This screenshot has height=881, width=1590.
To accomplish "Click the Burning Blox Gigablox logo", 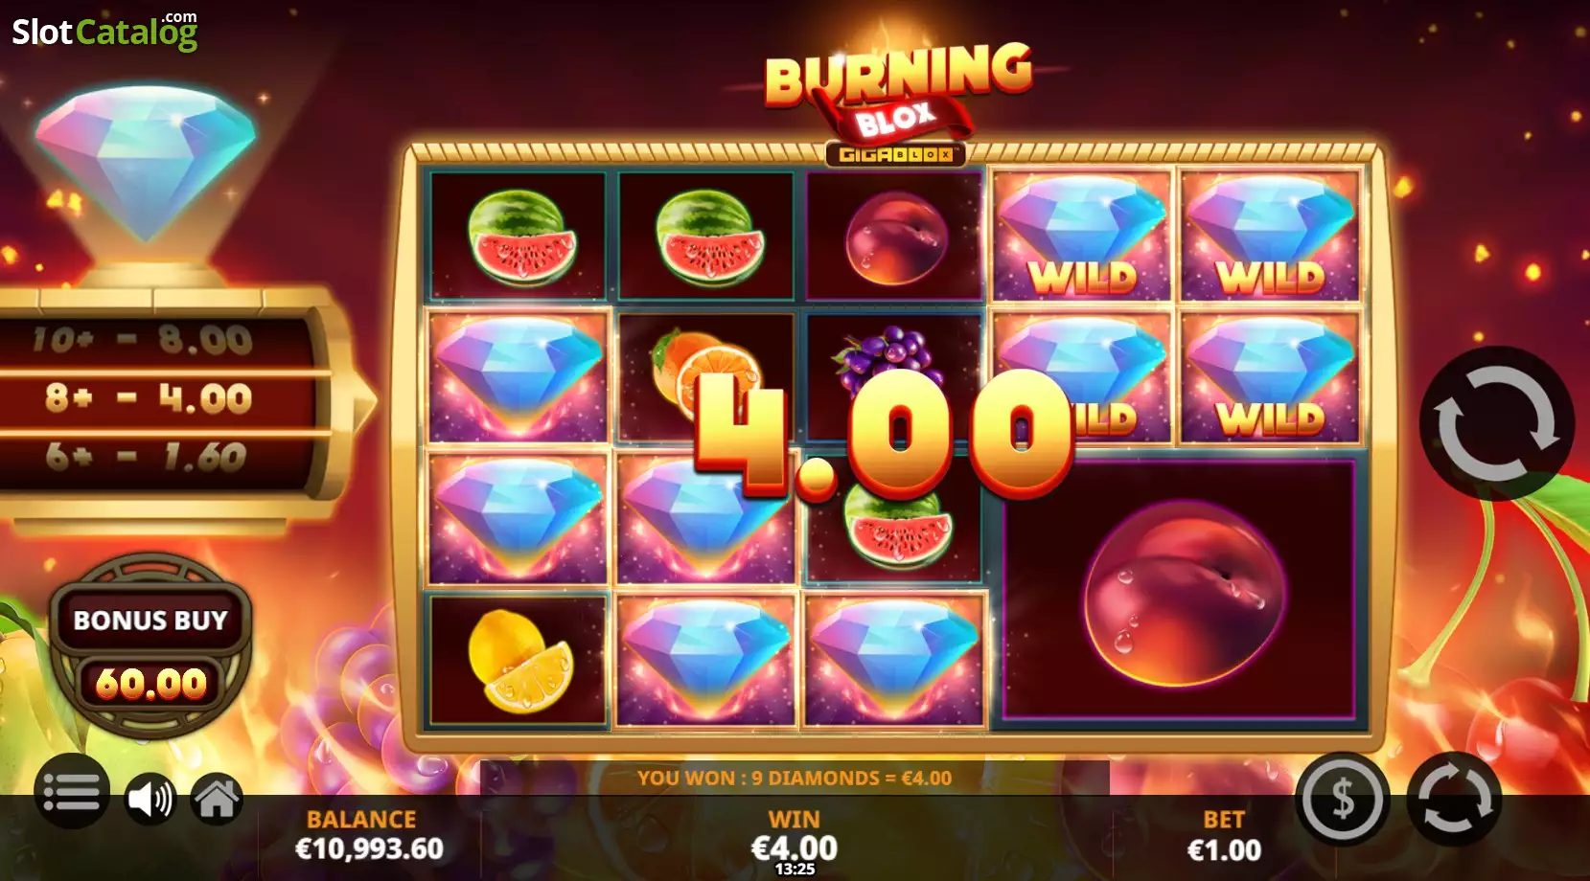I will point(896,102).
